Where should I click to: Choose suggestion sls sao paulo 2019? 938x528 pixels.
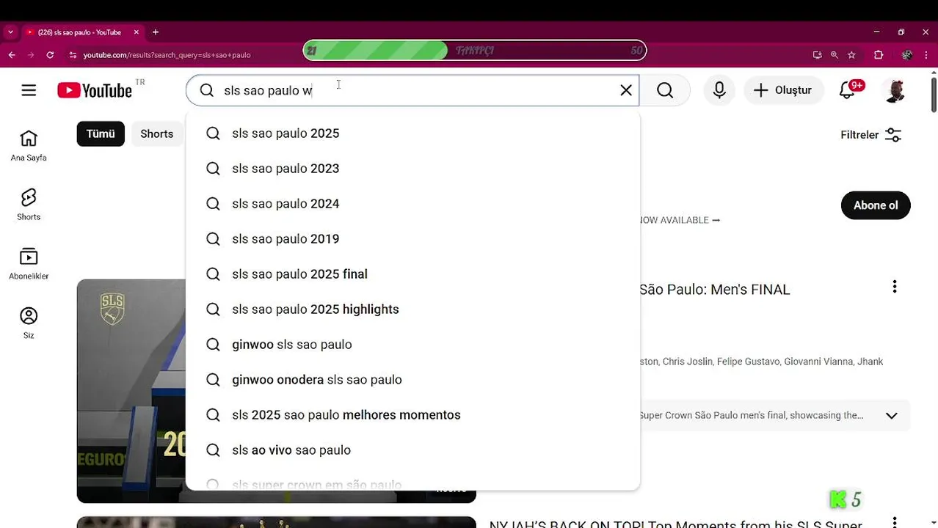click(412, 239)
